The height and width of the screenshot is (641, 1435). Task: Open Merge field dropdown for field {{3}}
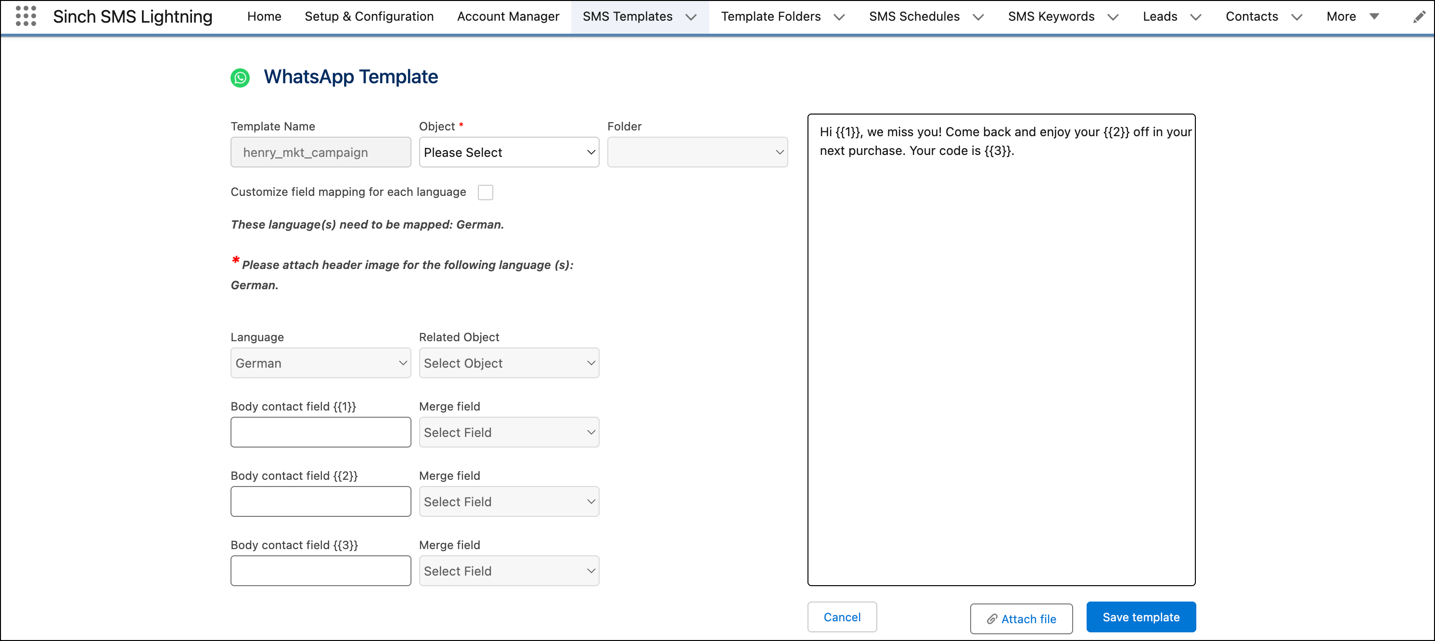click(509, 571)
